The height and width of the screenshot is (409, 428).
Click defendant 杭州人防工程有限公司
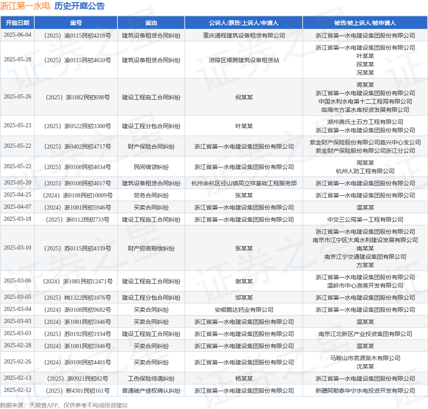coord(365,171)
